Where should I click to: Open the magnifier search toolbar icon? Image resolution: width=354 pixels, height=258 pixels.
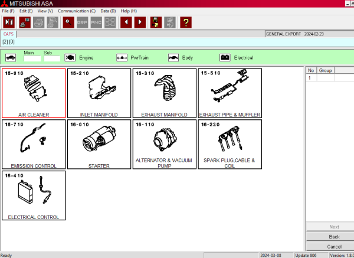pos(68,22)
